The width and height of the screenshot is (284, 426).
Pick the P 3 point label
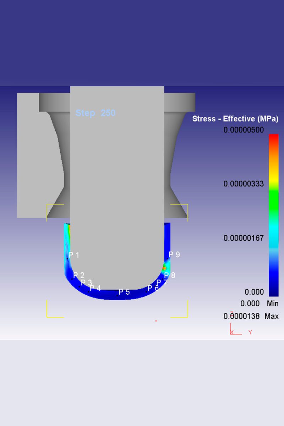(86, 283)
